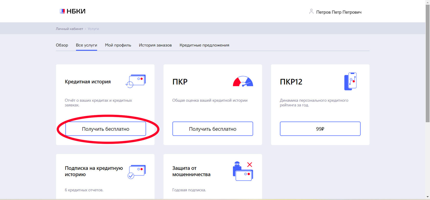Click the ПКР card title

[x=180, y=82]
